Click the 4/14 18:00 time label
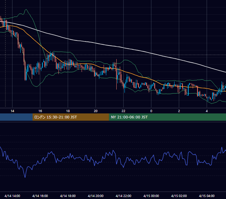The height and width of the screenshot is (199, 226). pos(68,196)
